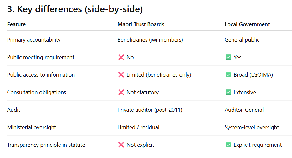The image size is (292, 158).
Task: Click the "Ministerial oversight" row label
Action: pos(32,127)
